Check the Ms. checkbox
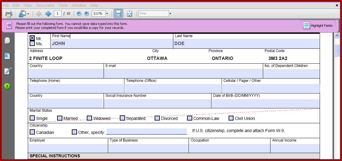 point(32,44)
